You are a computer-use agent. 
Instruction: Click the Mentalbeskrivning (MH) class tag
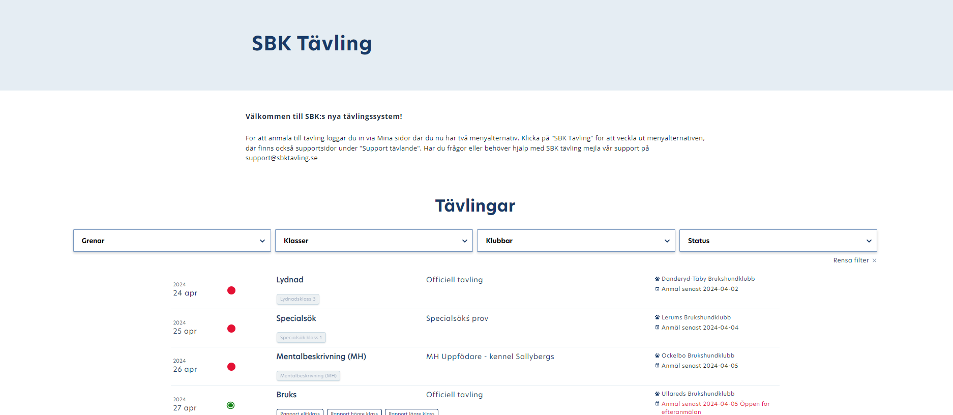(308, 376)
